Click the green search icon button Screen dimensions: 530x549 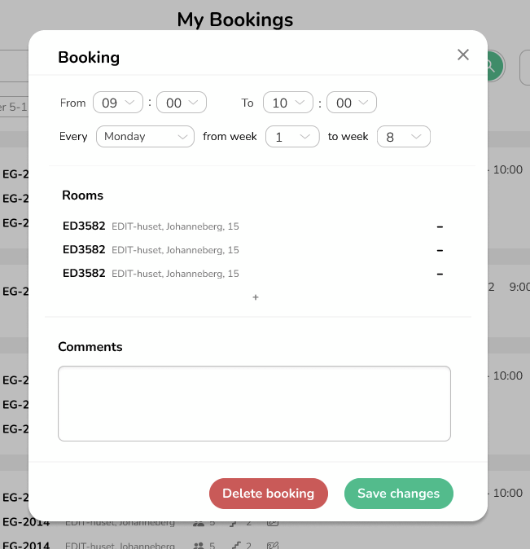(x=493, y=66)
